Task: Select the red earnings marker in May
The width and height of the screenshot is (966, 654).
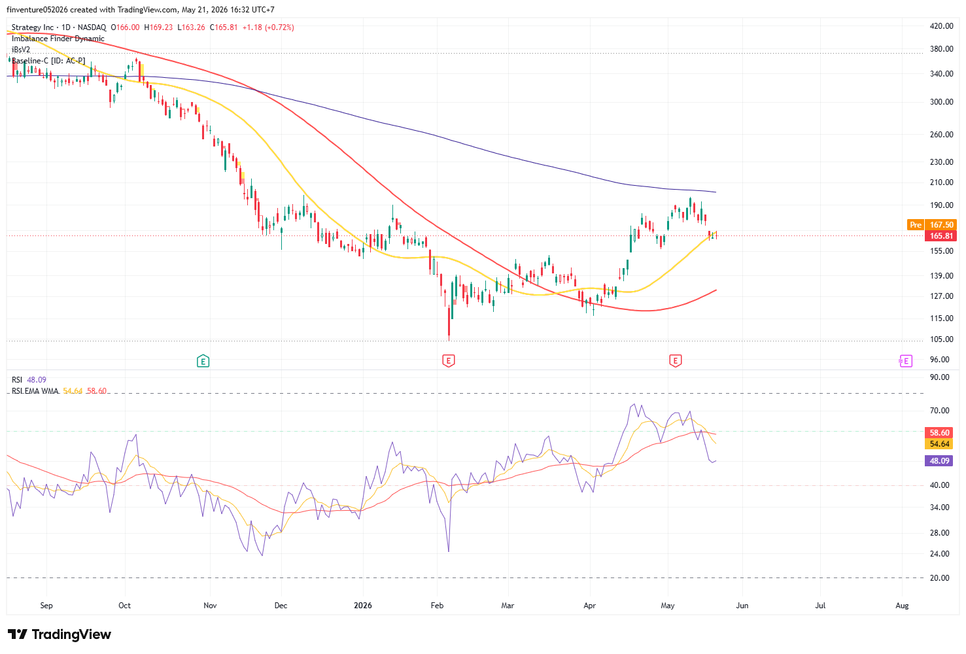Action: click(675, 360)
